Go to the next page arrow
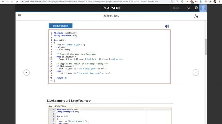The height and width of the screenshot is (124, 222). pos(196,72)
